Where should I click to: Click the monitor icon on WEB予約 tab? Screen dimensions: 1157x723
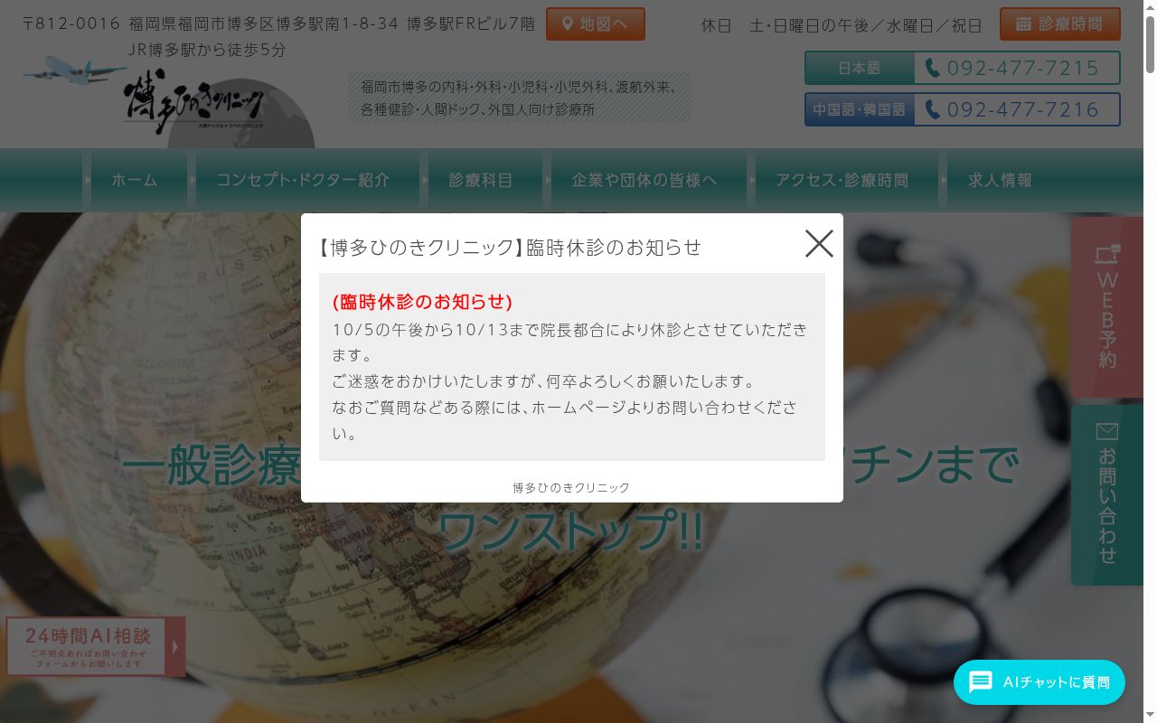[1107, 254]
